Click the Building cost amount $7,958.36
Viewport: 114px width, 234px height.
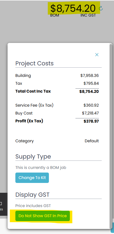pos(90,75)
